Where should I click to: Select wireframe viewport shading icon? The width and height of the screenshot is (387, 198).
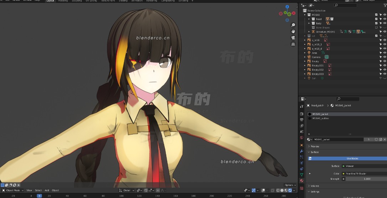click(278, 191)
